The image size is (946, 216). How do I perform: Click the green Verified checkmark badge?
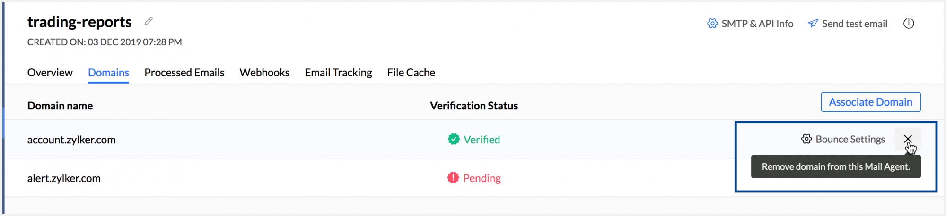point(454,139)
